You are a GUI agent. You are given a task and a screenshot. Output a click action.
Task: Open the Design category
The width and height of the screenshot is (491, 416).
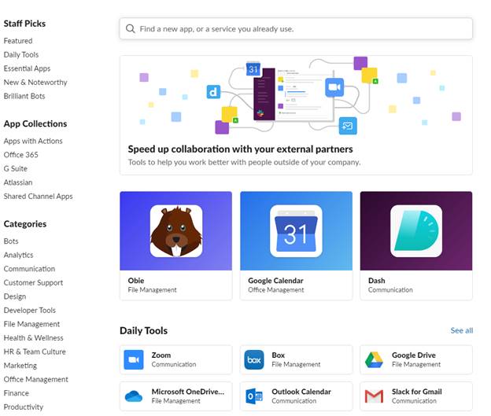15,296
